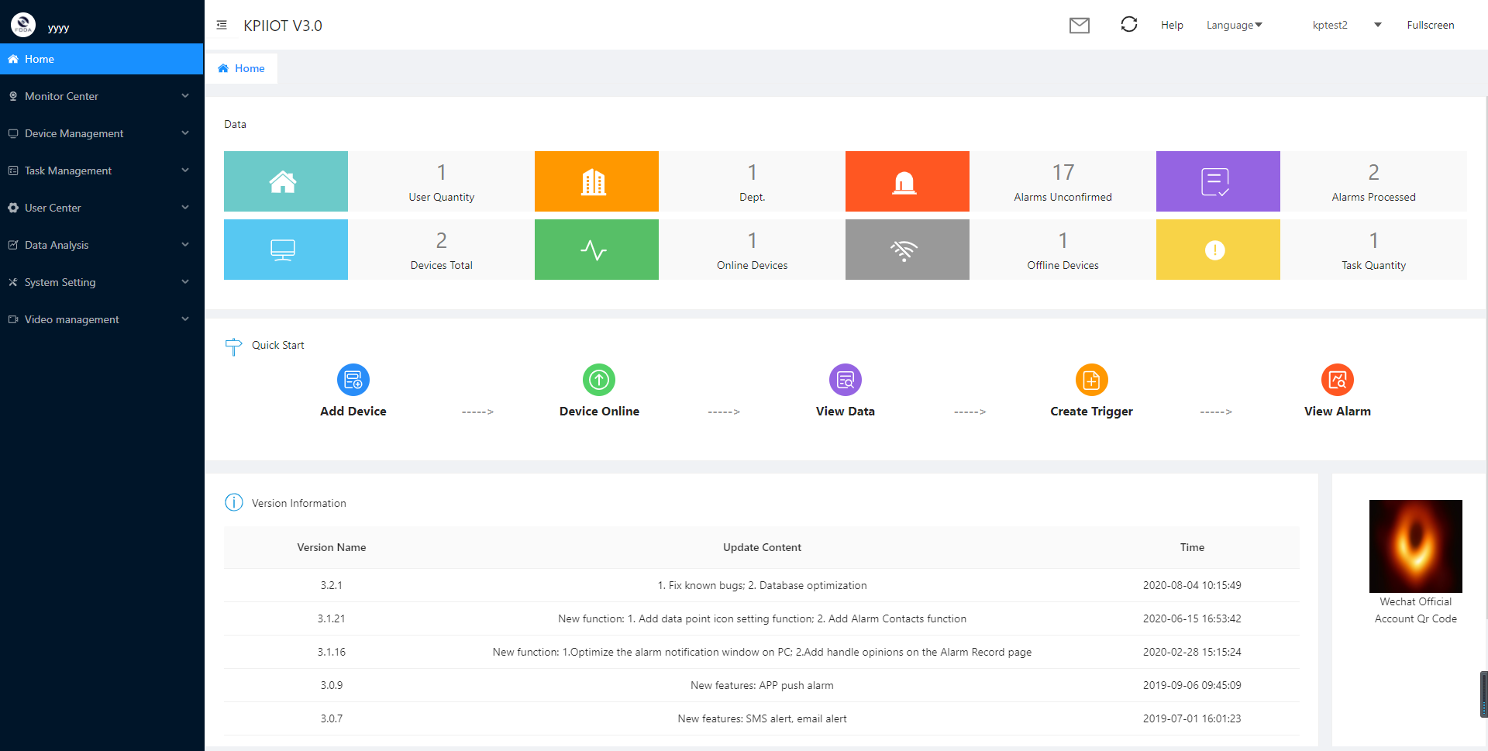Expand Video management chevron
Viewport: 1488px width, 751px height.
click(x=185, y=319)
